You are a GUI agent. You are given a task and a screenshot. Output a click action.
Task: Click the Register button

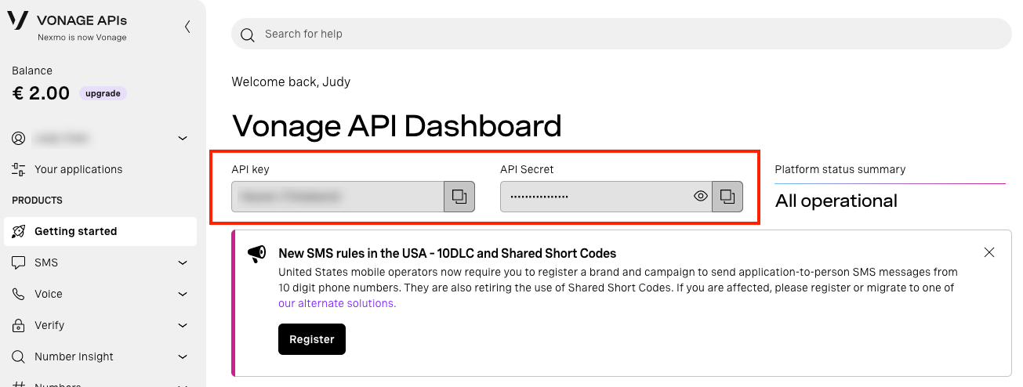[x=311, y=339]
